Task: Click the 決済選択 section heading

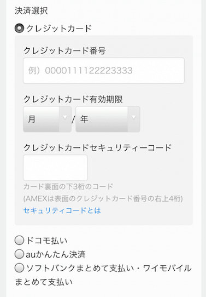Action: pyautogui.click(x=31, y=10)
